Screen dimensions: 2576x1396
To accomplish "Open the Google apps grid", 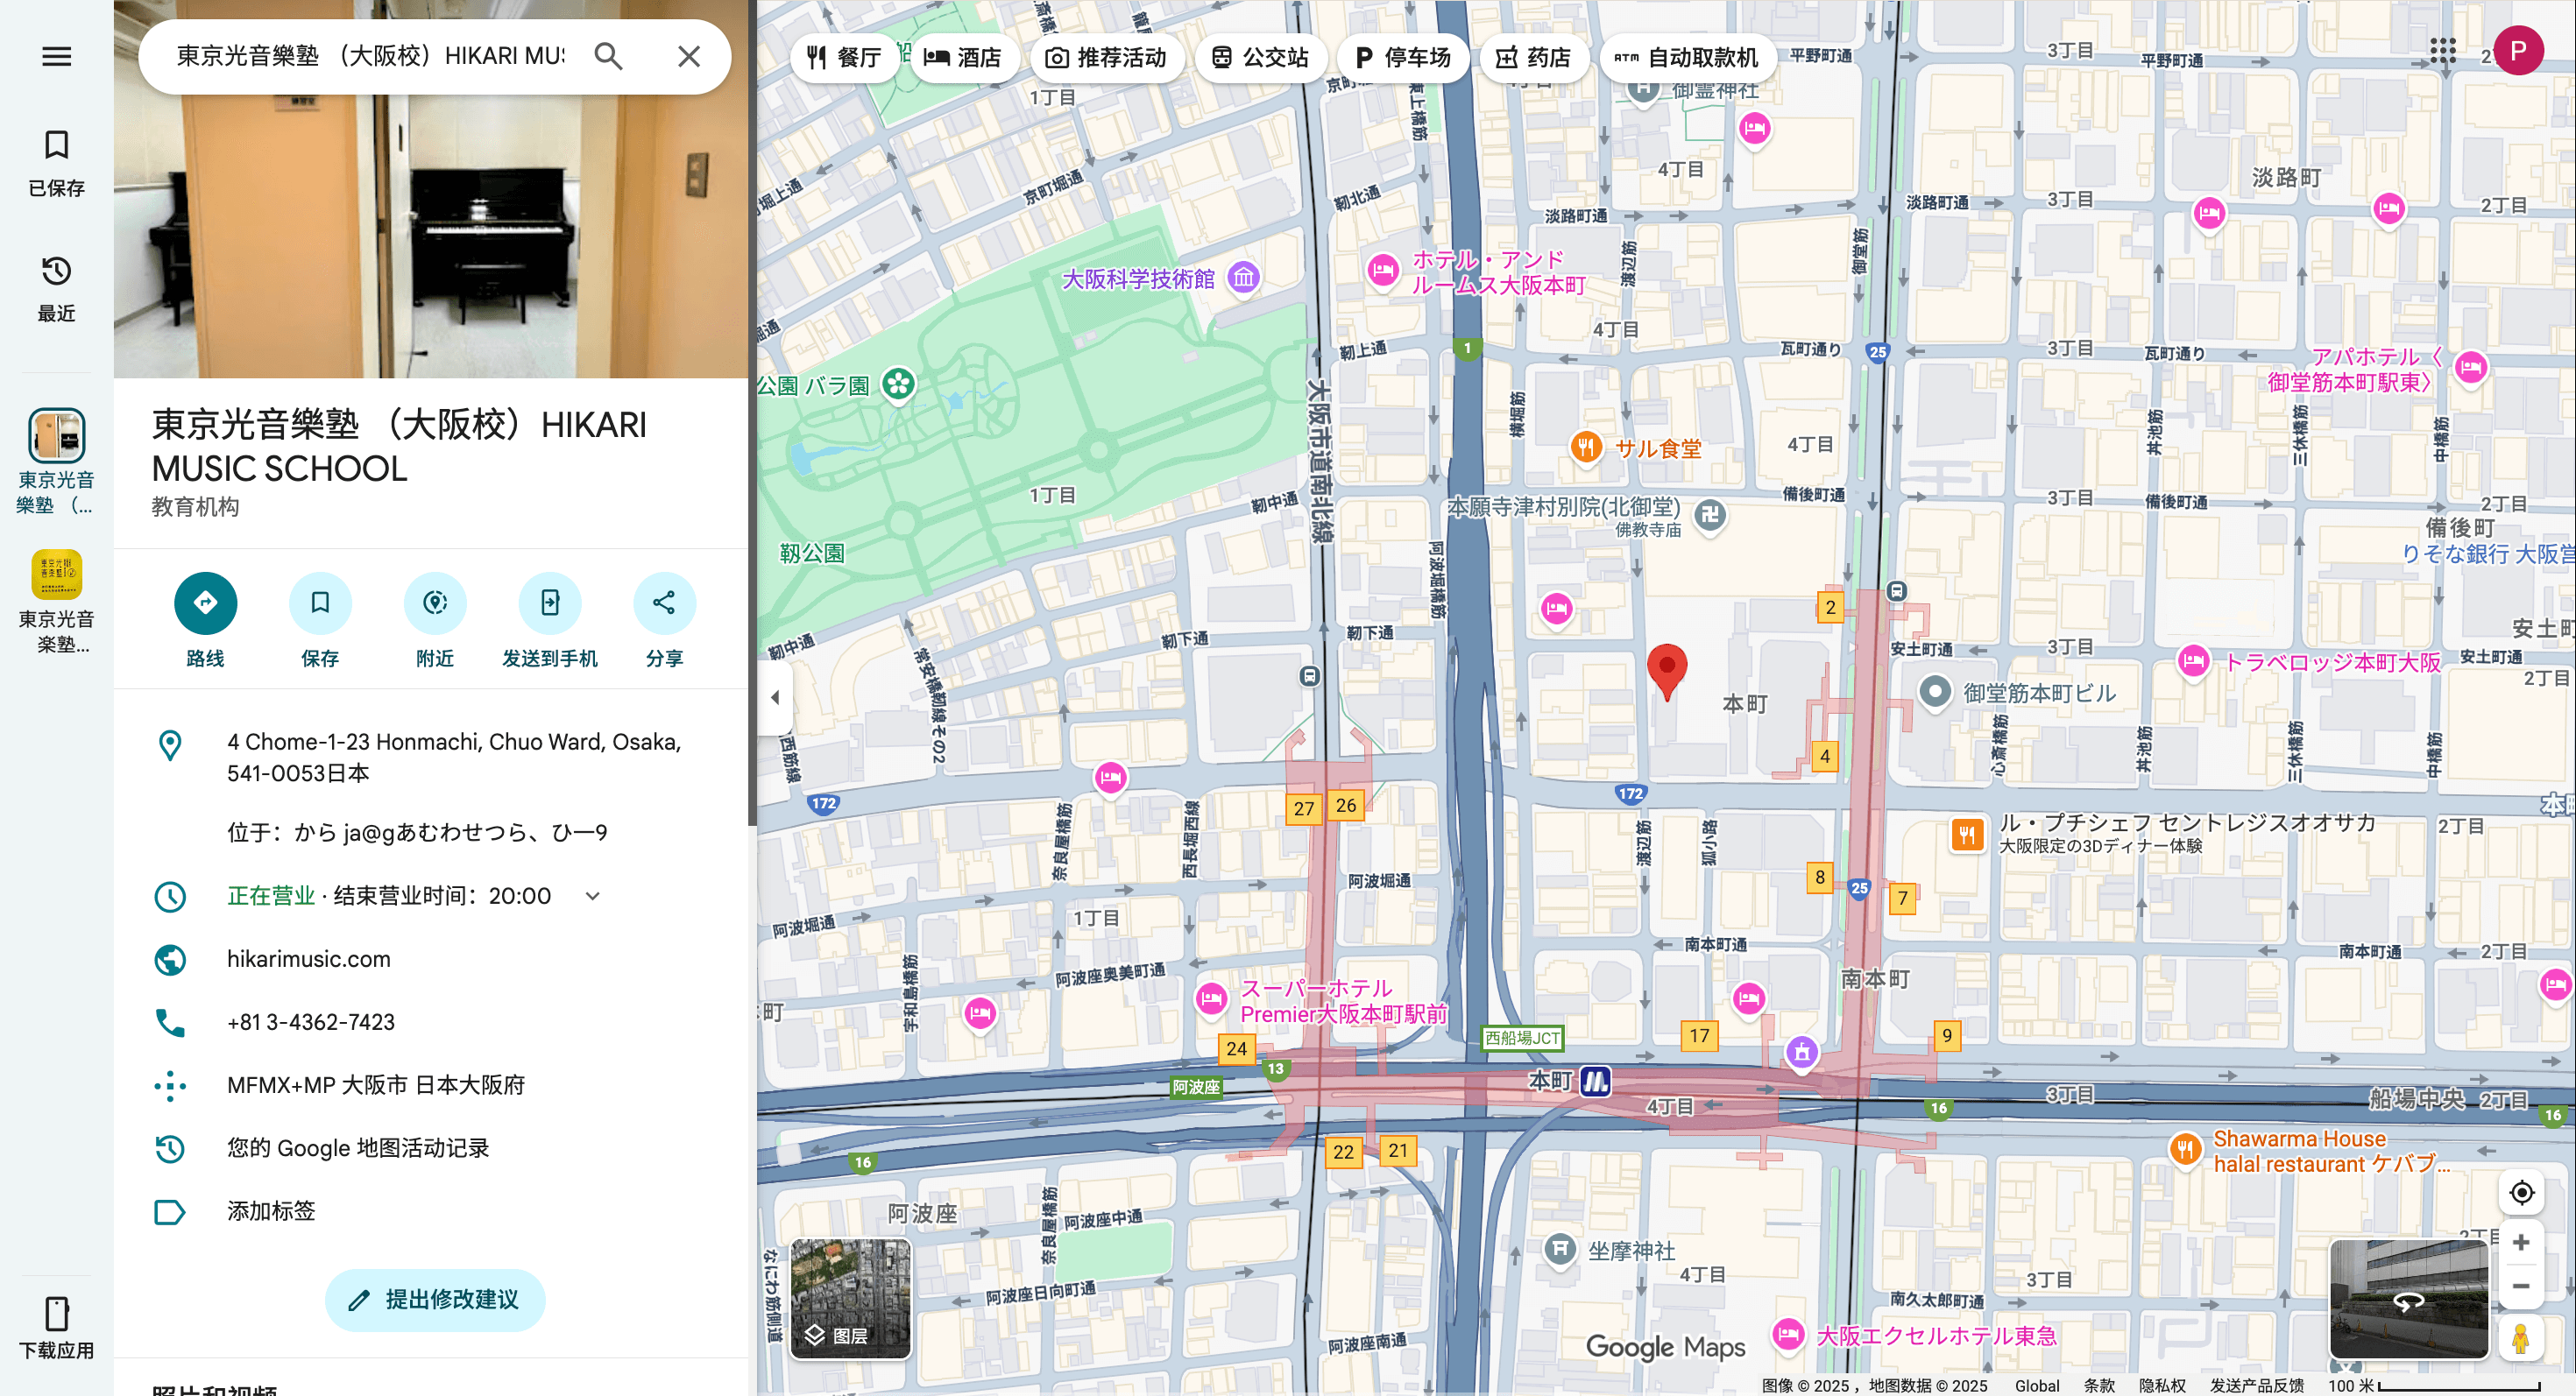I will [x=2443, y=52].
